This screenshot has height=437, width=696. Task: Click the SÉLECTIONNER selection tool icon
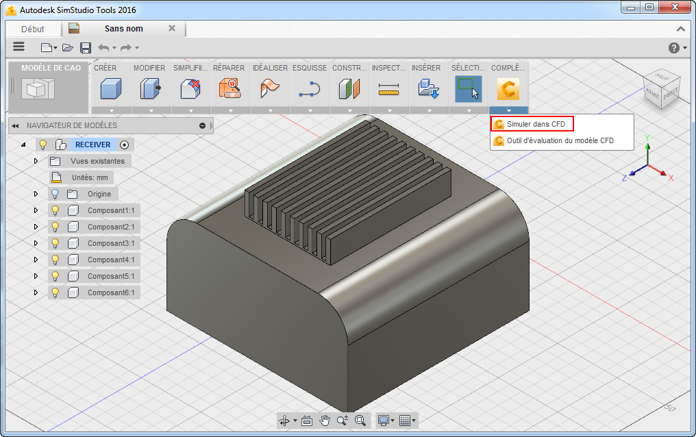[x=469, y=89]
